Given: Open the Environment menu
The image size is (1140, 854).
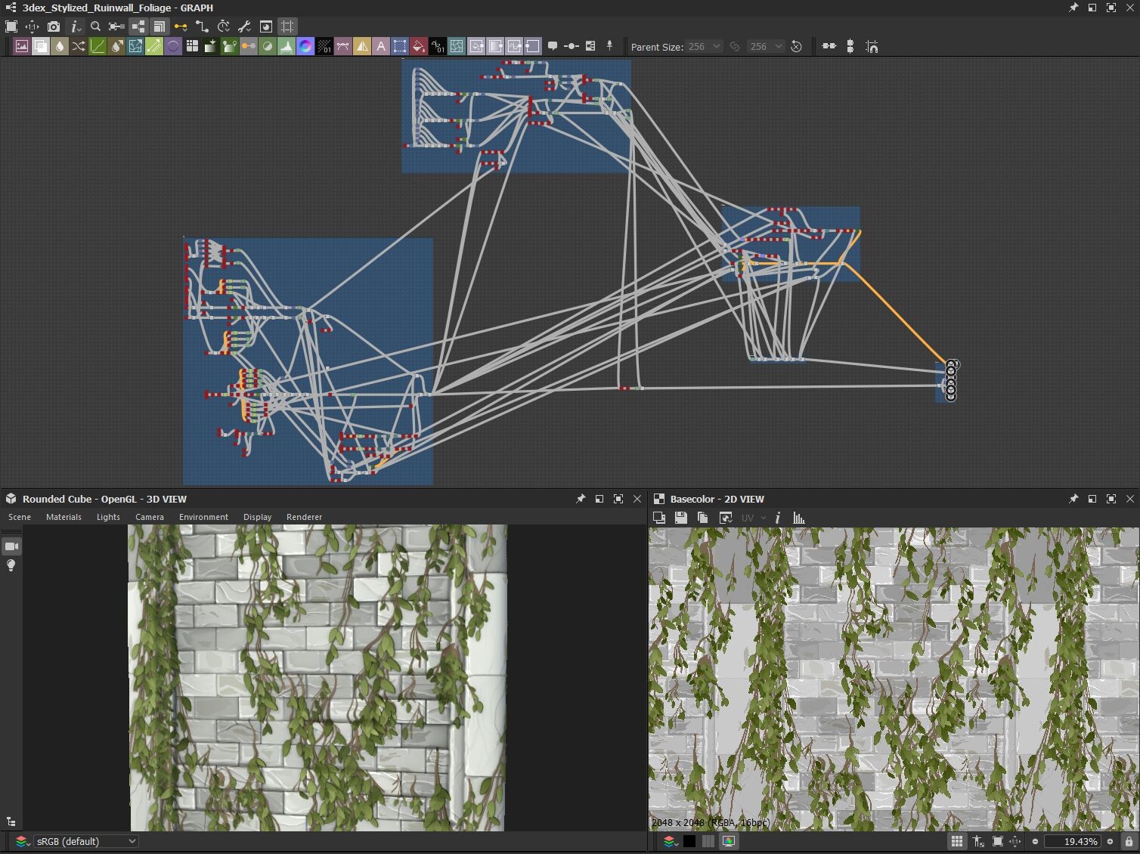Looking at the screenshot, I should [x=203, y=517].
